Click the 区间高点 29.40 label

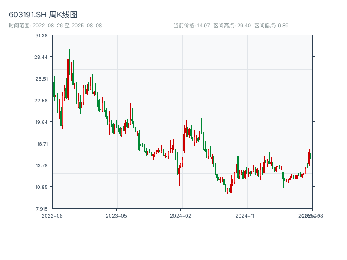coord(232,26)
